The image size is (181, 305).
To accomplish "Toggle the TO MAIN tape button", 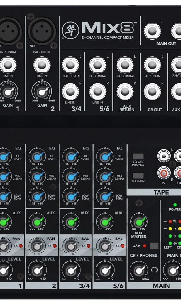I will [138, 176].
